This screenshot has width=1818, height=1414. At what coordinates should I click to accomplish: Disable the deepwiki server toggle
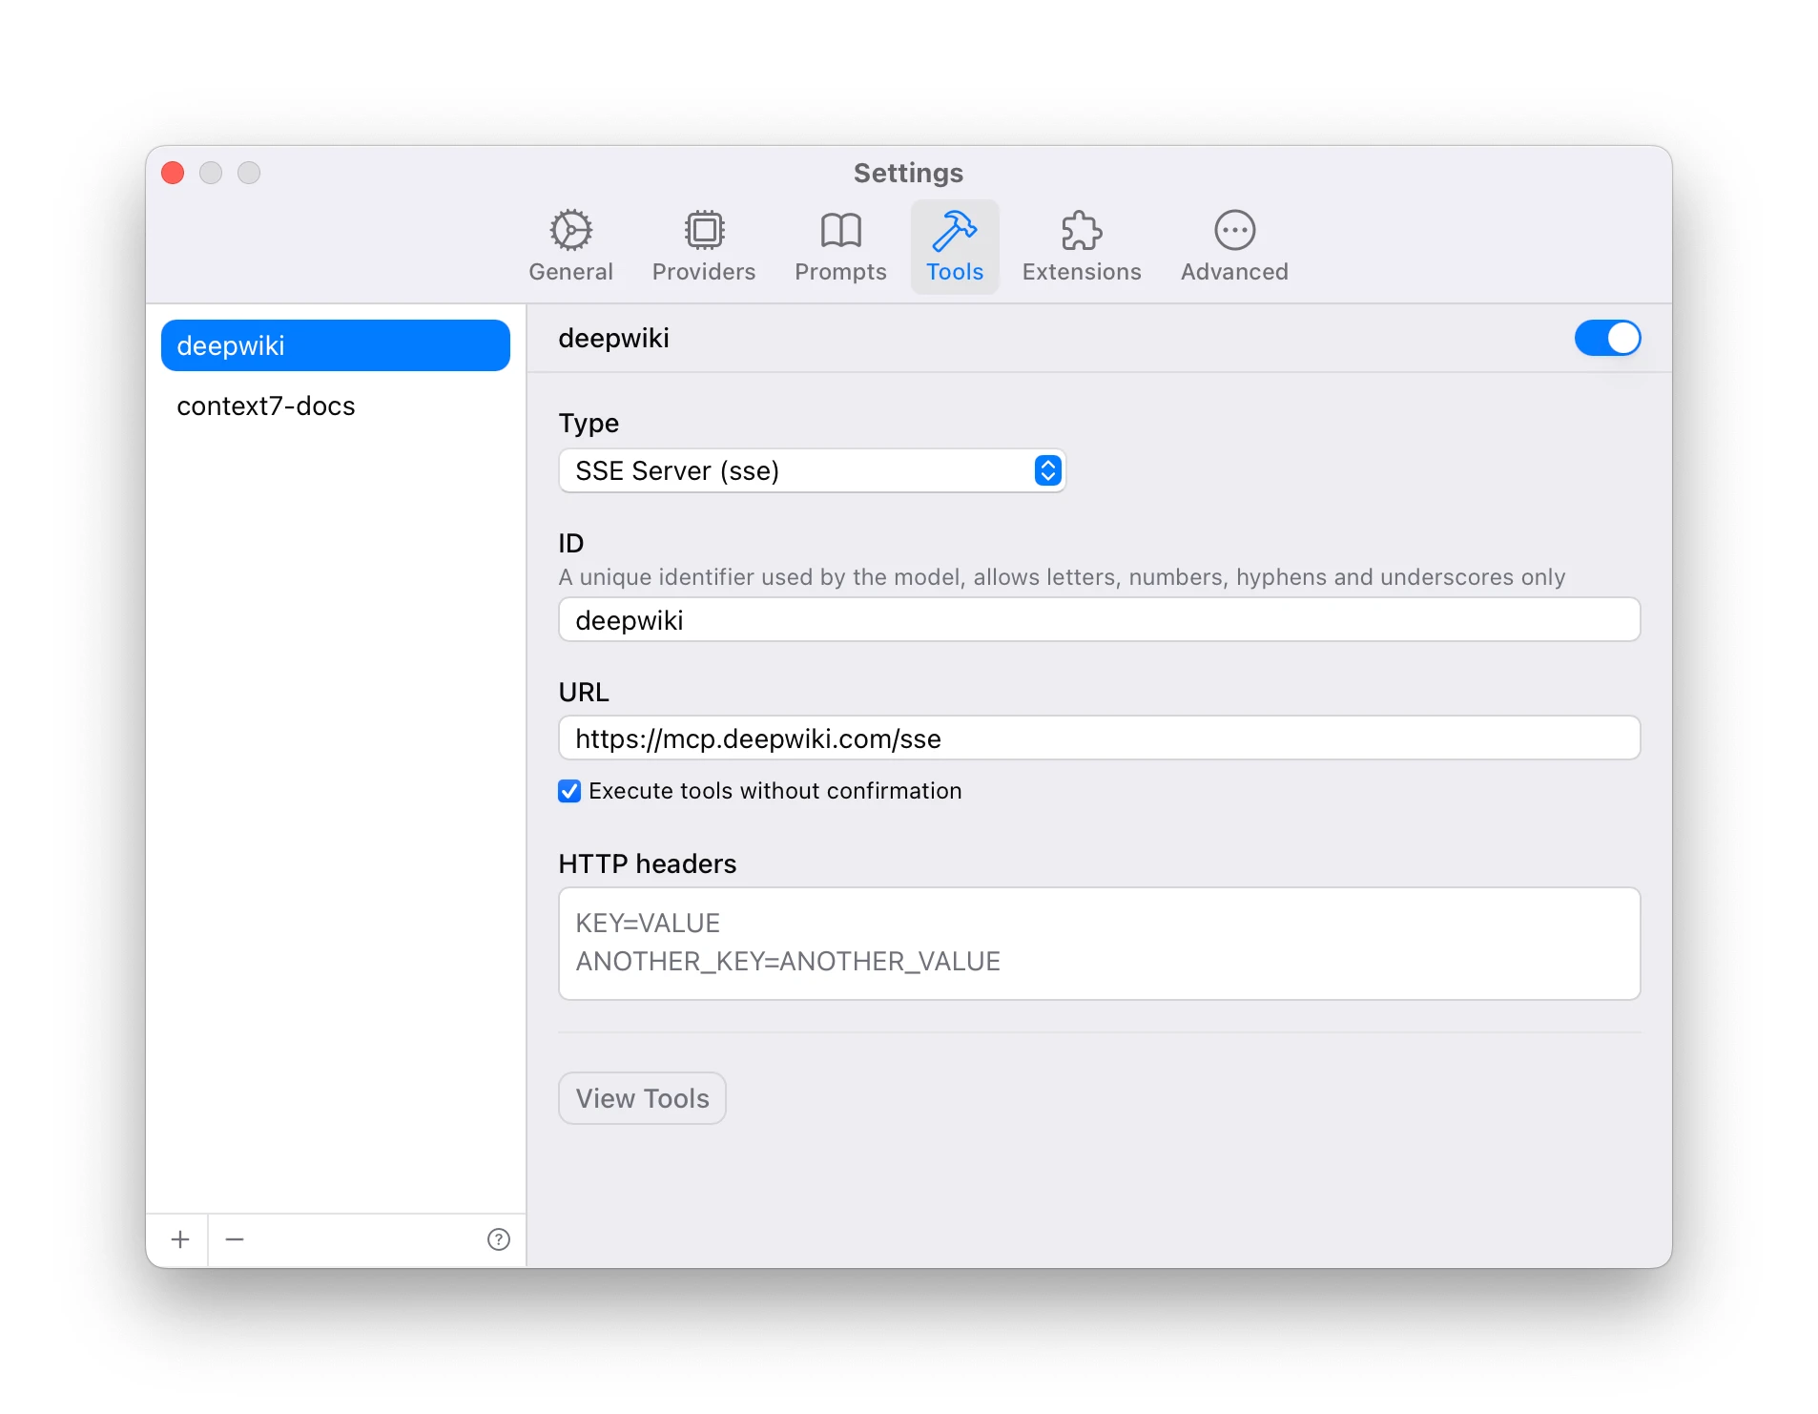(1607, 338)
